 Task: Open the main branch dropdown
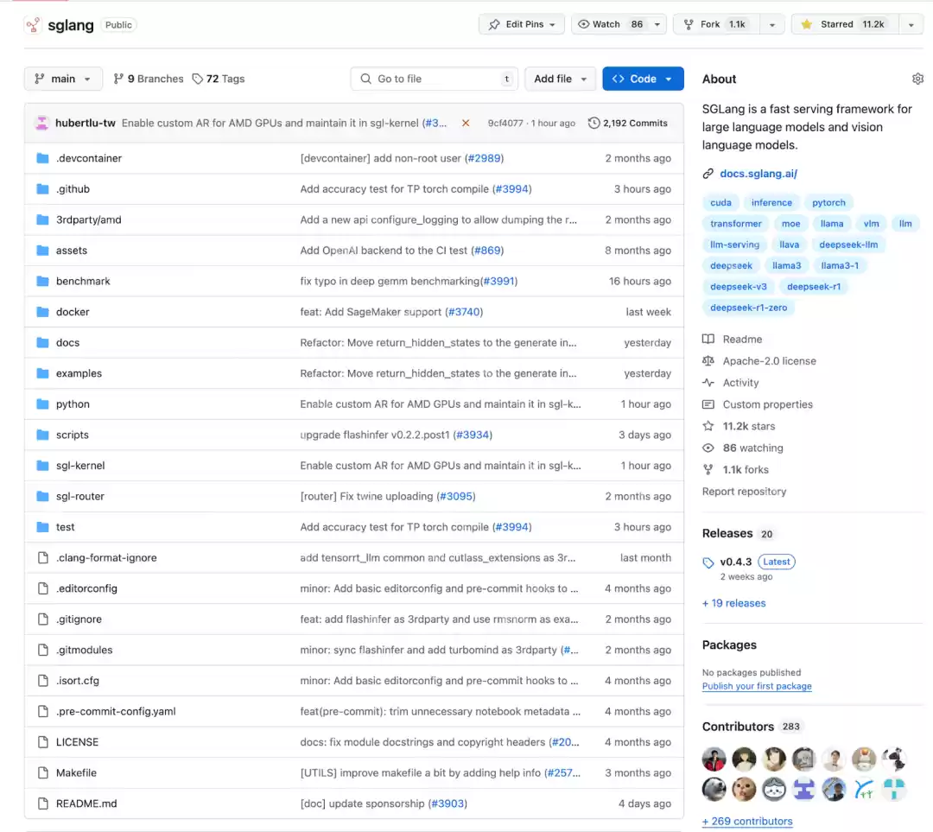tap(63, 79)
